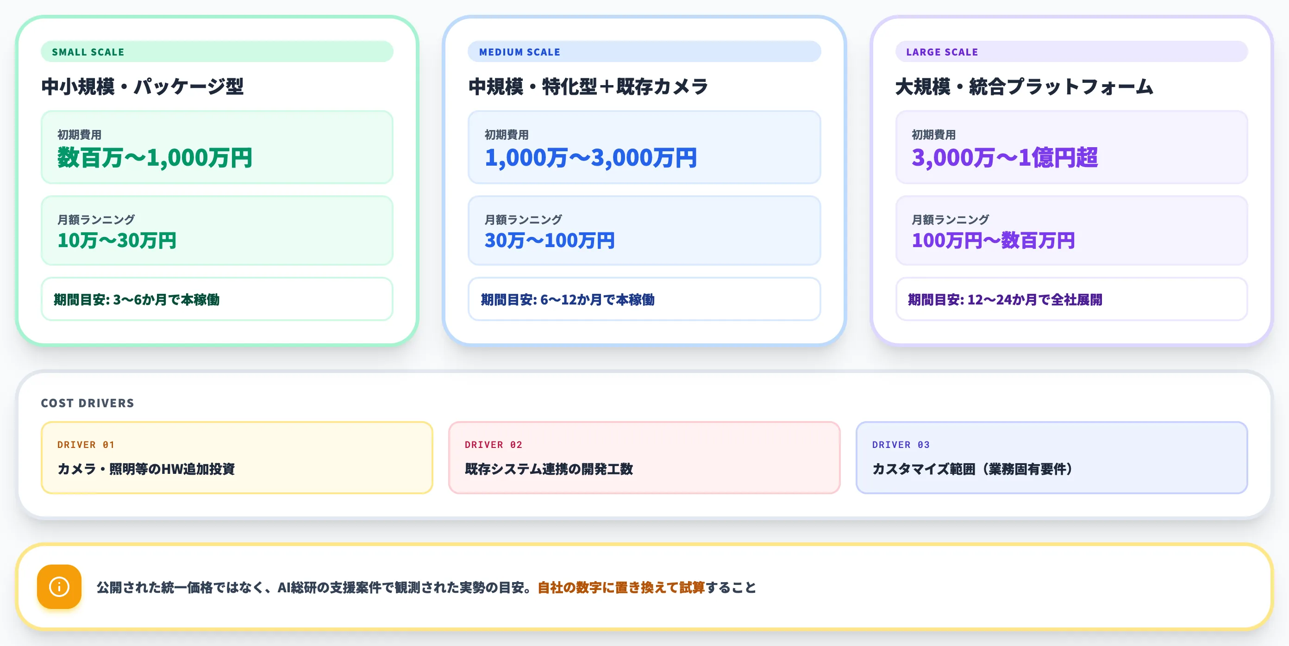
Task: Select DRIVER 01 card カメラ・照明等のHW追加投資
Action: pos(237,458)
